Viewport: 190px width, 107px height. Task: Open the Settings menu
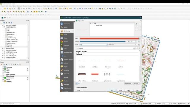pos(19,6)
